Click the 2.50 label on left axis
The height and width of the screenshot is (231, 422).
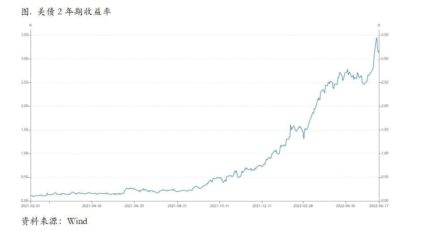(x=25, y=82)
